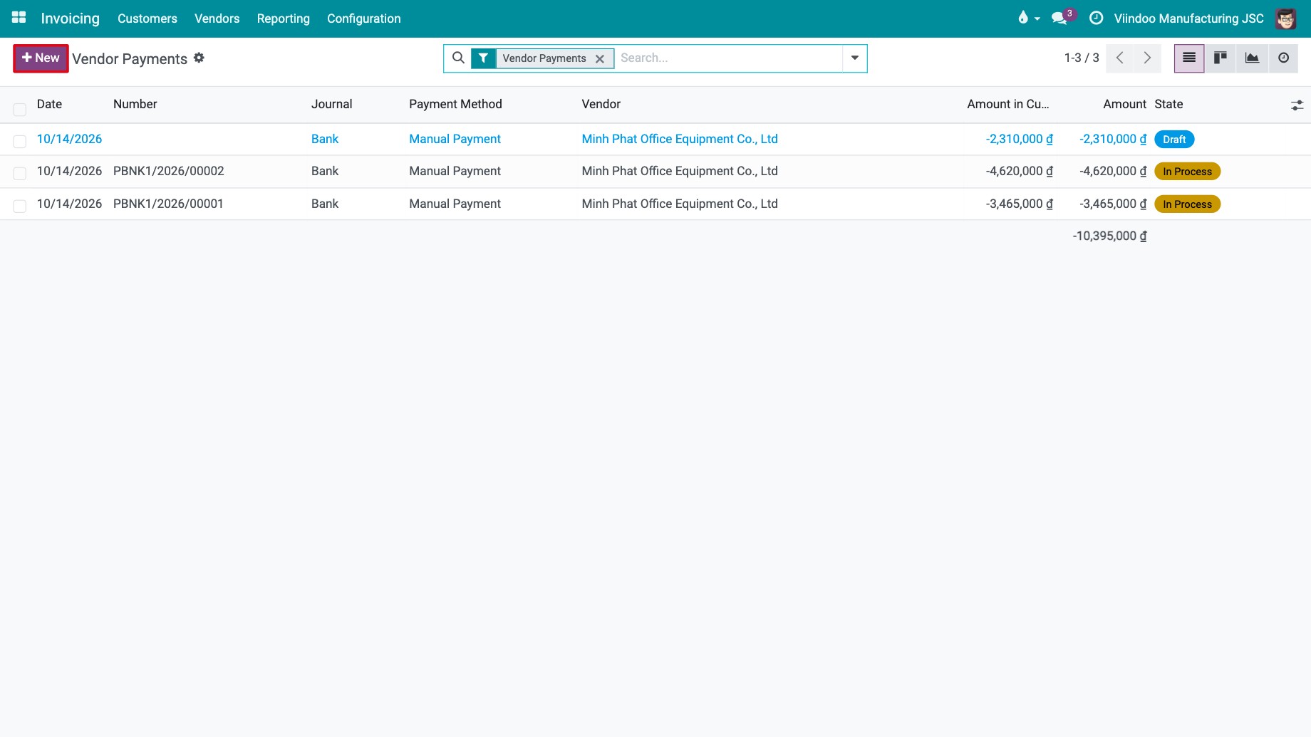Go to previous page of records

click(x=1120, y=58)
